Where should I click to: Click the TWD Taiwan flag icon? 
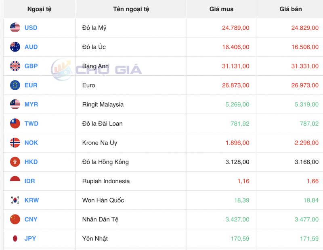15,124
